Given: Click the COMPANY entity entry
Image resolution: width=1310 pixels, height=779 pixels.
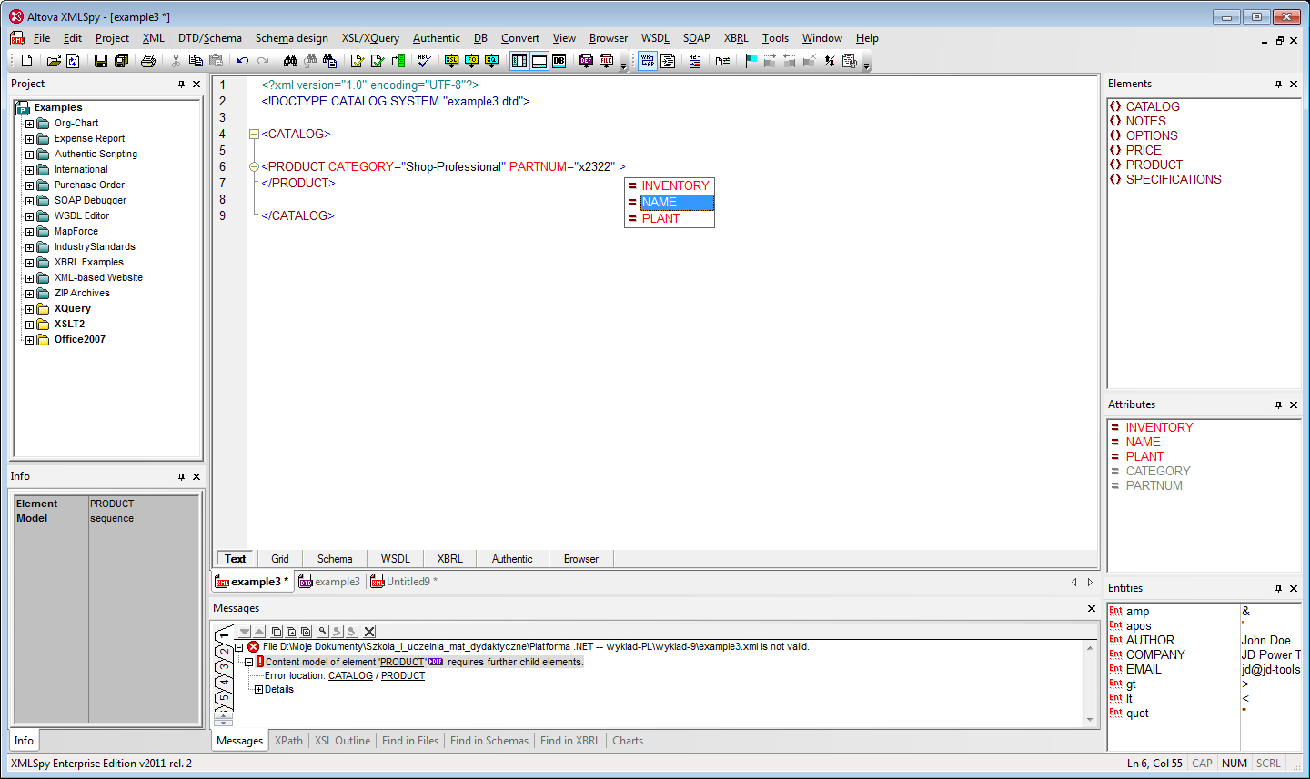Looking at the screenshot, I should pyautogui.click(x=1155, y=654).
